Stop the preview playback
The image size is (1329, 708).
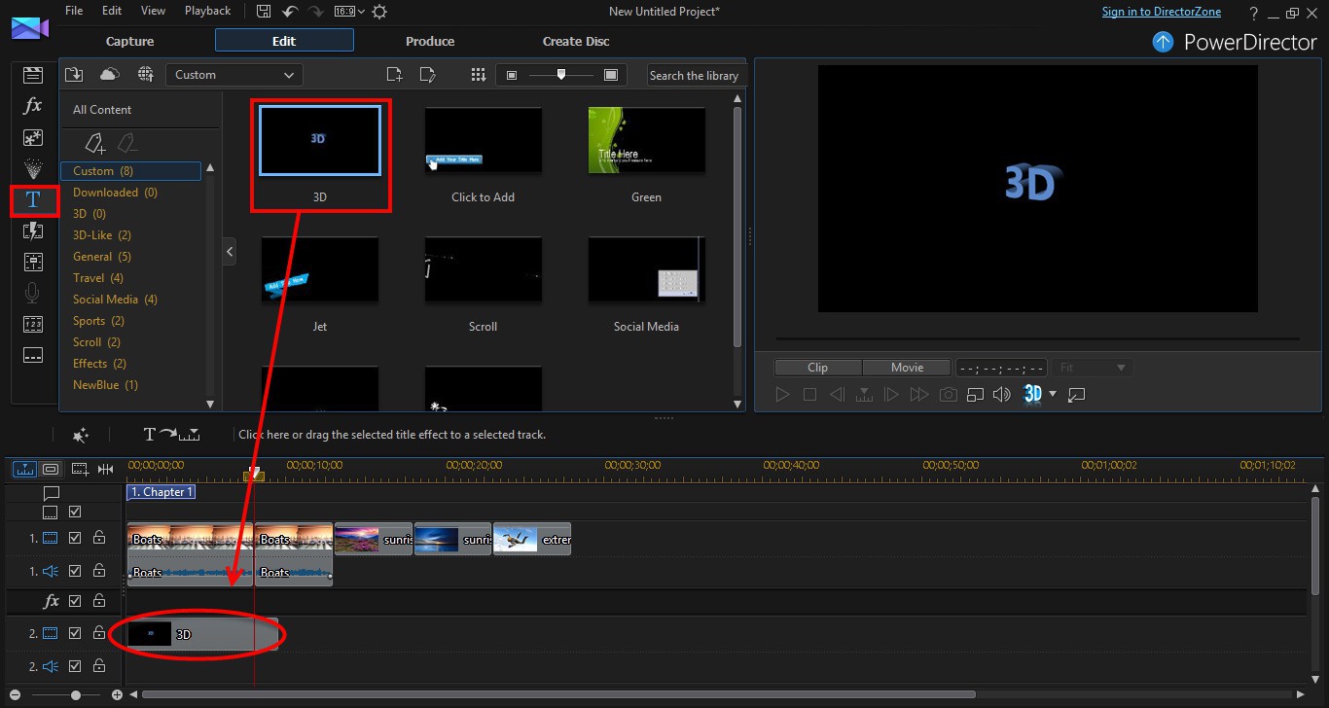[809, 395]
